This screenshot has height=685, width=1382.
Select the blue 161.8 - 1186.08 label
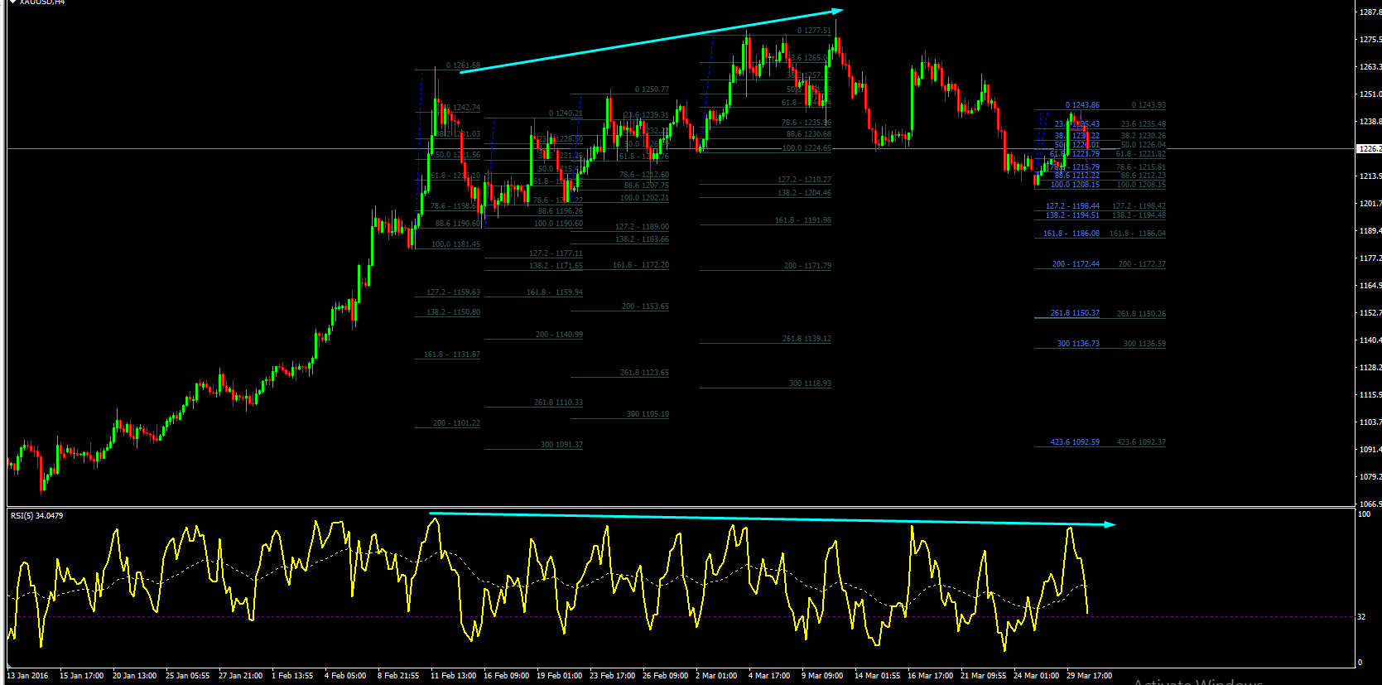pyautogui.click(x=1071, y=234)
